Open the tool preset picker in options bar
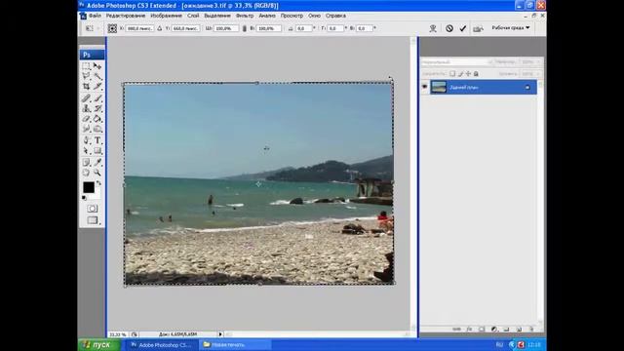The width and height of the screenshot is (624, 351). [x=91, y=28]
